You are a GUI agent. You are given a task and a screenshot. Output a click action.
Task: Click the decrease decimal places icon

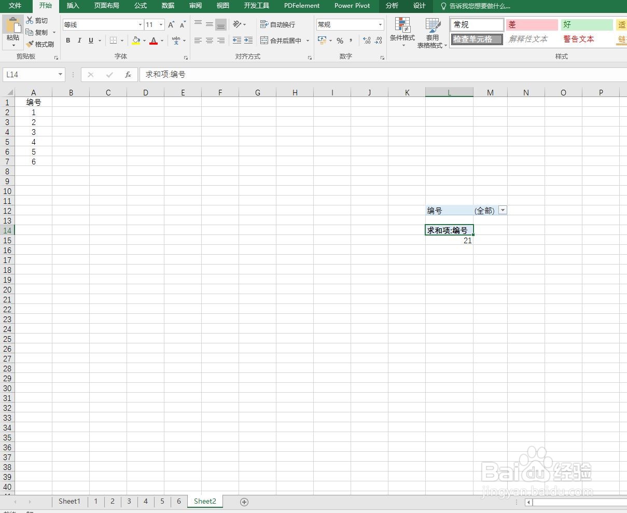379,40
